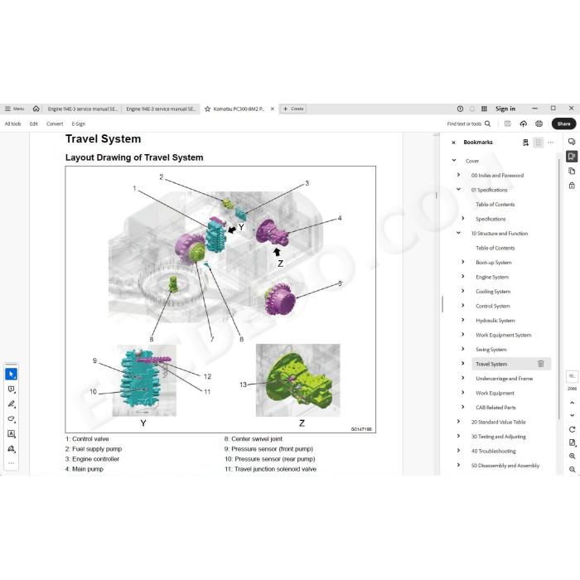Choose the Fill and sign stamp tool
The height and width of the screenshot is (580, 580).
pos(11,449)
